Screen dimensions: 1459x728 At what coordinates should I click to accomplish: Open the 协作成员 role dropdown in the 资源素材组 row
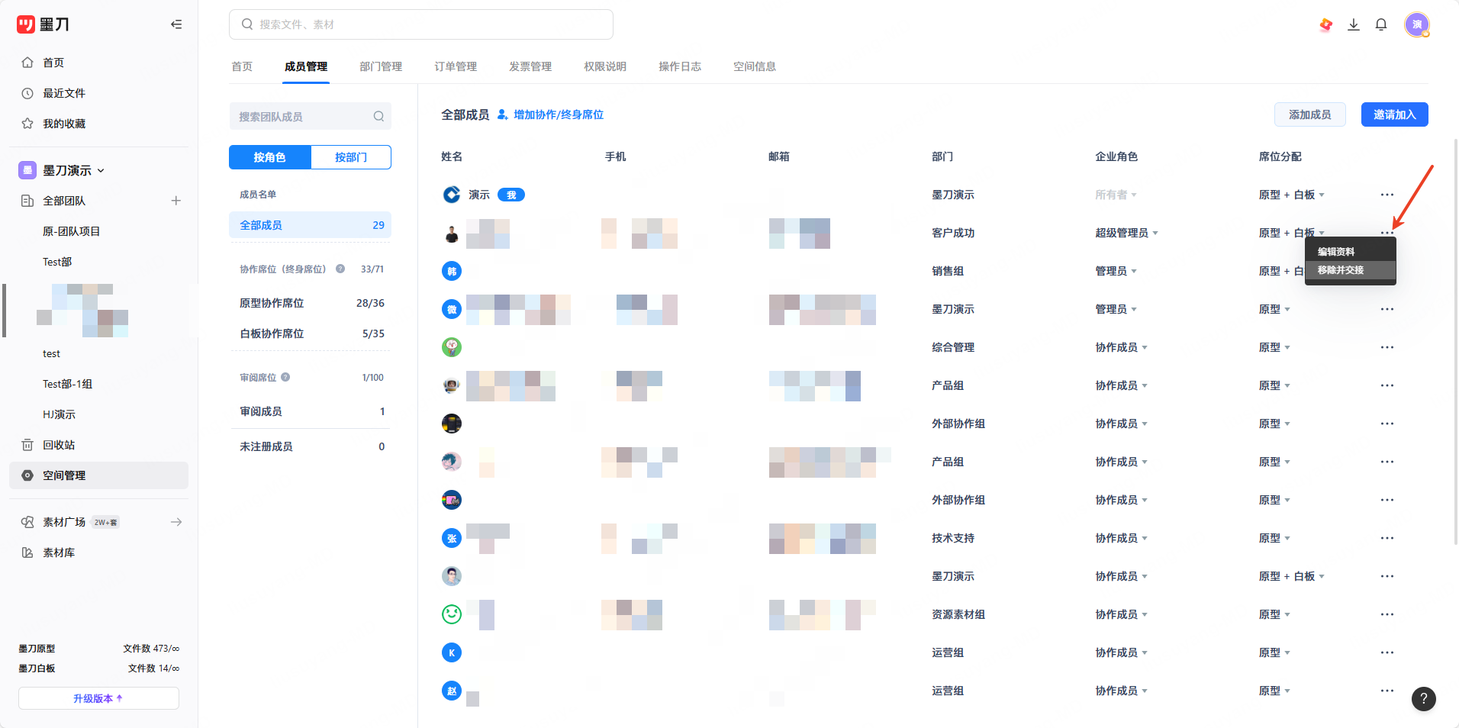click(1121, 614)
